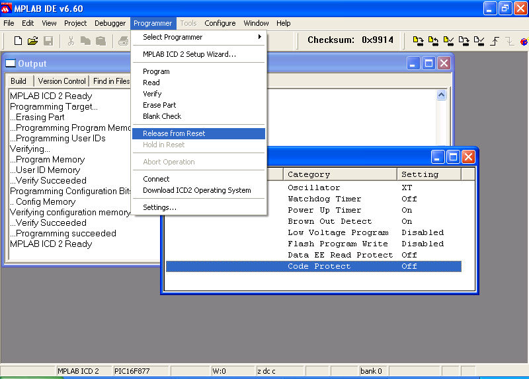Select Program from Programmer menu
529x379 pixels.
click(x=199, y=71)
